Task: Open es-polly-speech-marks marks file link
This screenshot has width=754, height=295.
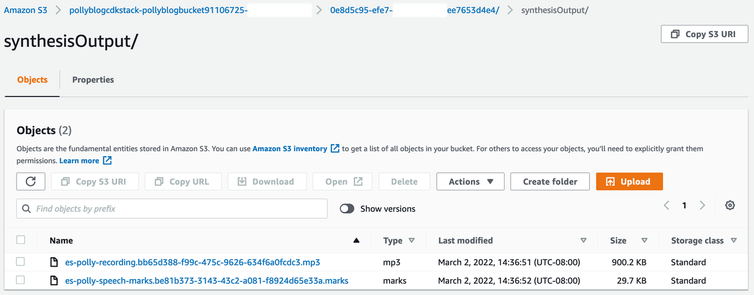Action: (x=207, y=280)
